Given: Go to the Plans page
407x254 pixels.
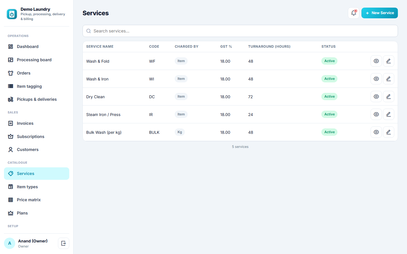Looking at the screenshot, I should [36, 213].
